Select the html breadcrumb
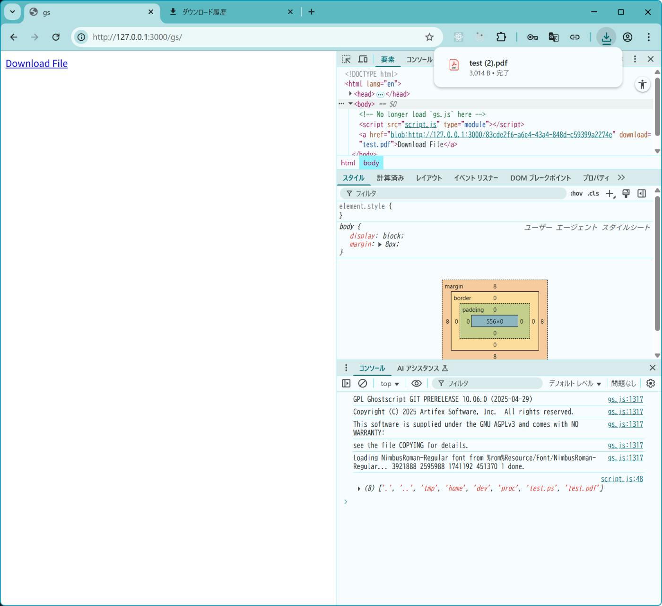 pos(348,163)
